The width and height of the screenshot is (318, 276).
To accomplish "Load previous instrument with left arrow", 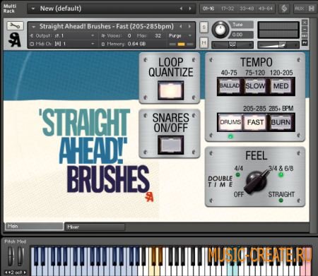I will click(181, 26).
